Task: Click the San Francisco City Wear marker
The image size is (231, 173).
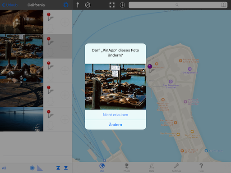Action: [192, 132]
